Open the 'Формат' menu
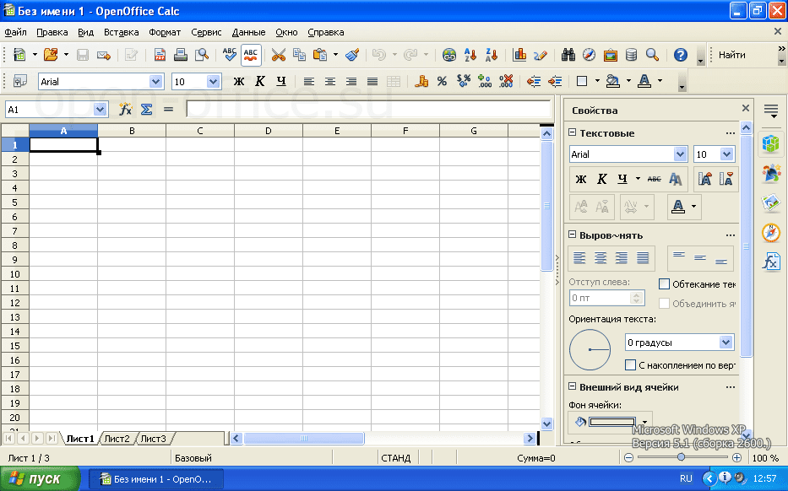This screenshot has width=788, height=491. click(x=165, y=32)
